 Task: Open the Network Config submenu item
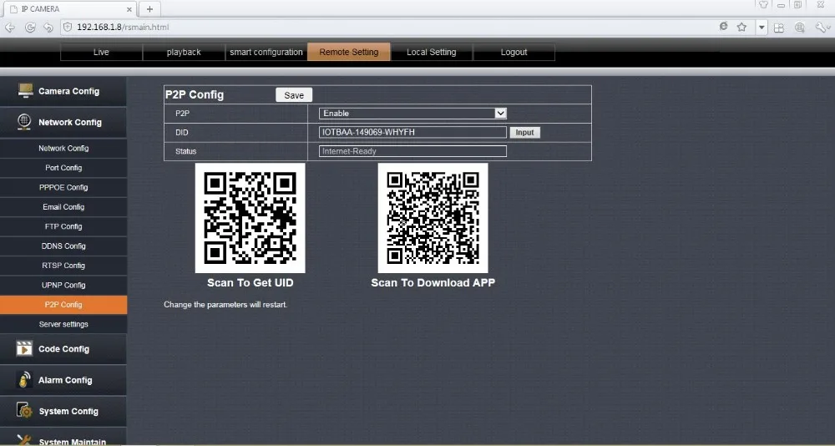(x=63, y=148)
